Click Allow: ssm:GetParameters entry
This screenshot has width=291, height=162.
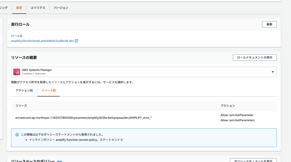[x=237, y=120]
